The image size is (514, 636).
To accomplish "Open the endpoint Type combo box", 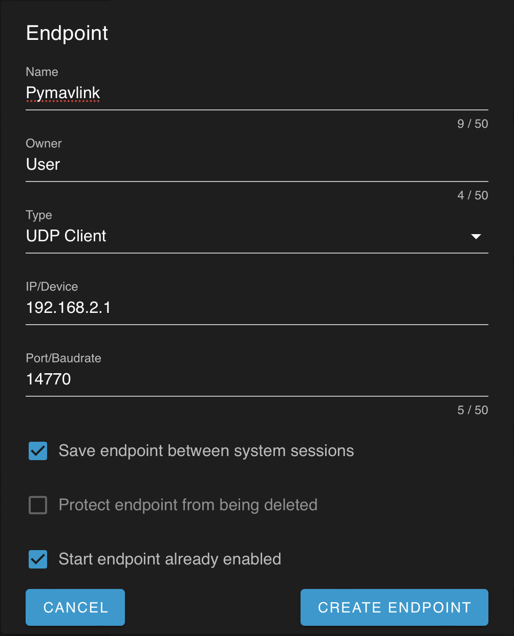I will pos(256,236).
